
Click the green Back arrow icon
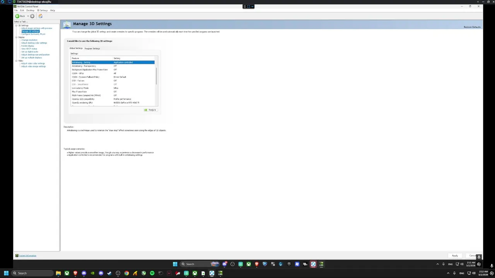[x=17, y=16]
